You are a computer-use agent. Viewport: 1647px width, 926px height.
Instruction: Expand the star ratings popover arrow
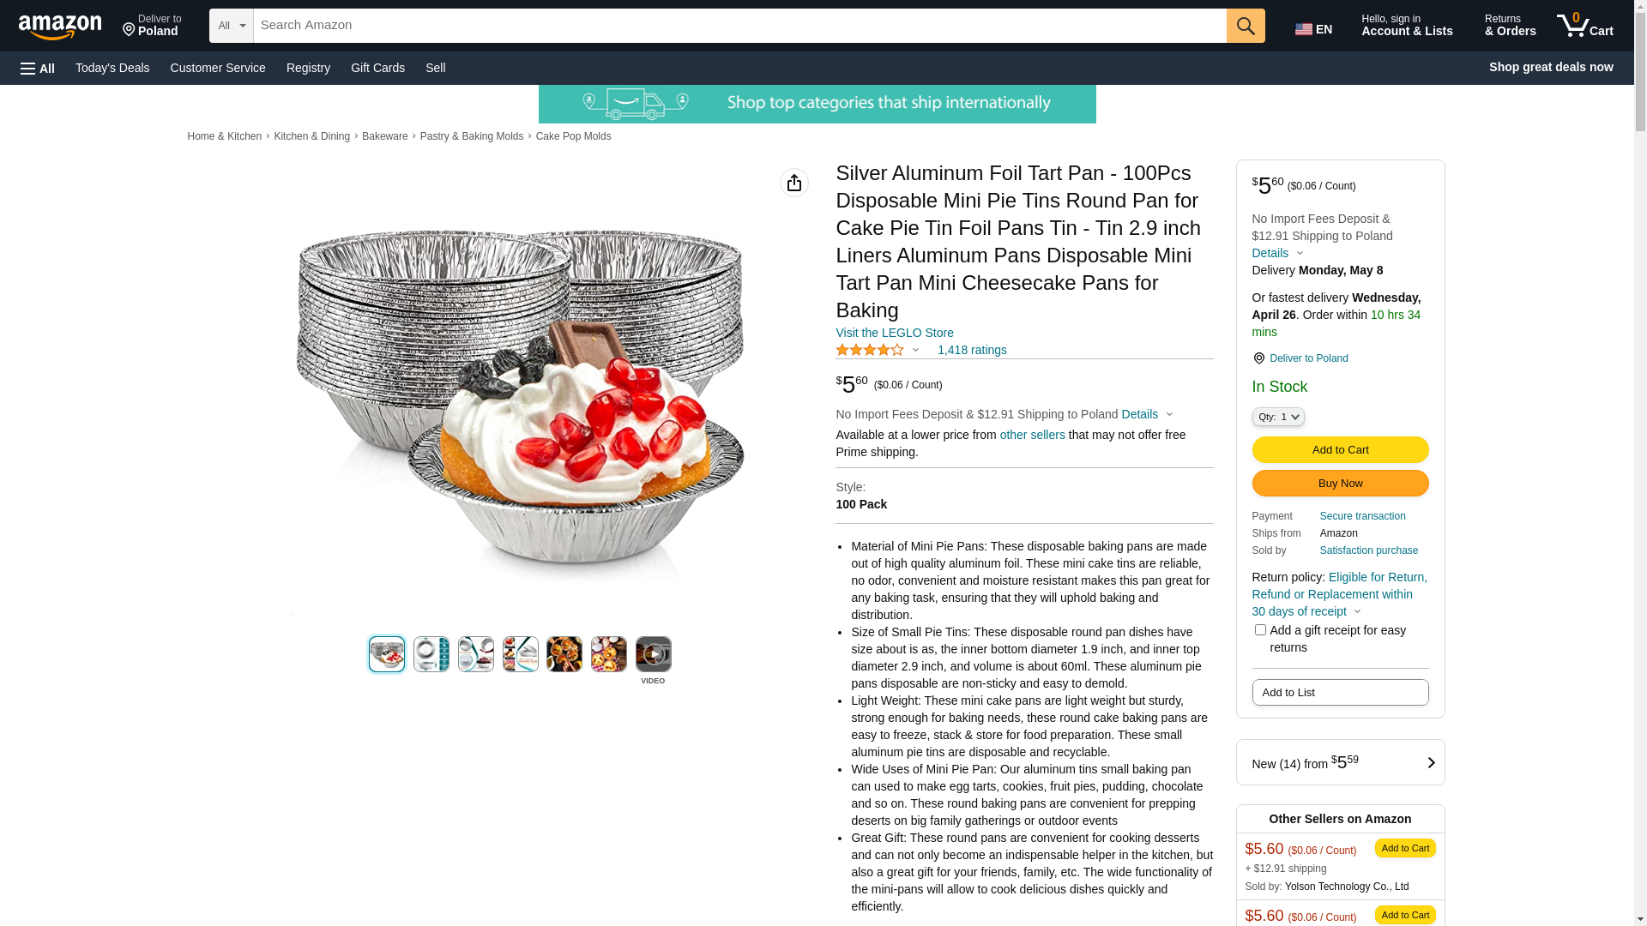coord(915,350)
